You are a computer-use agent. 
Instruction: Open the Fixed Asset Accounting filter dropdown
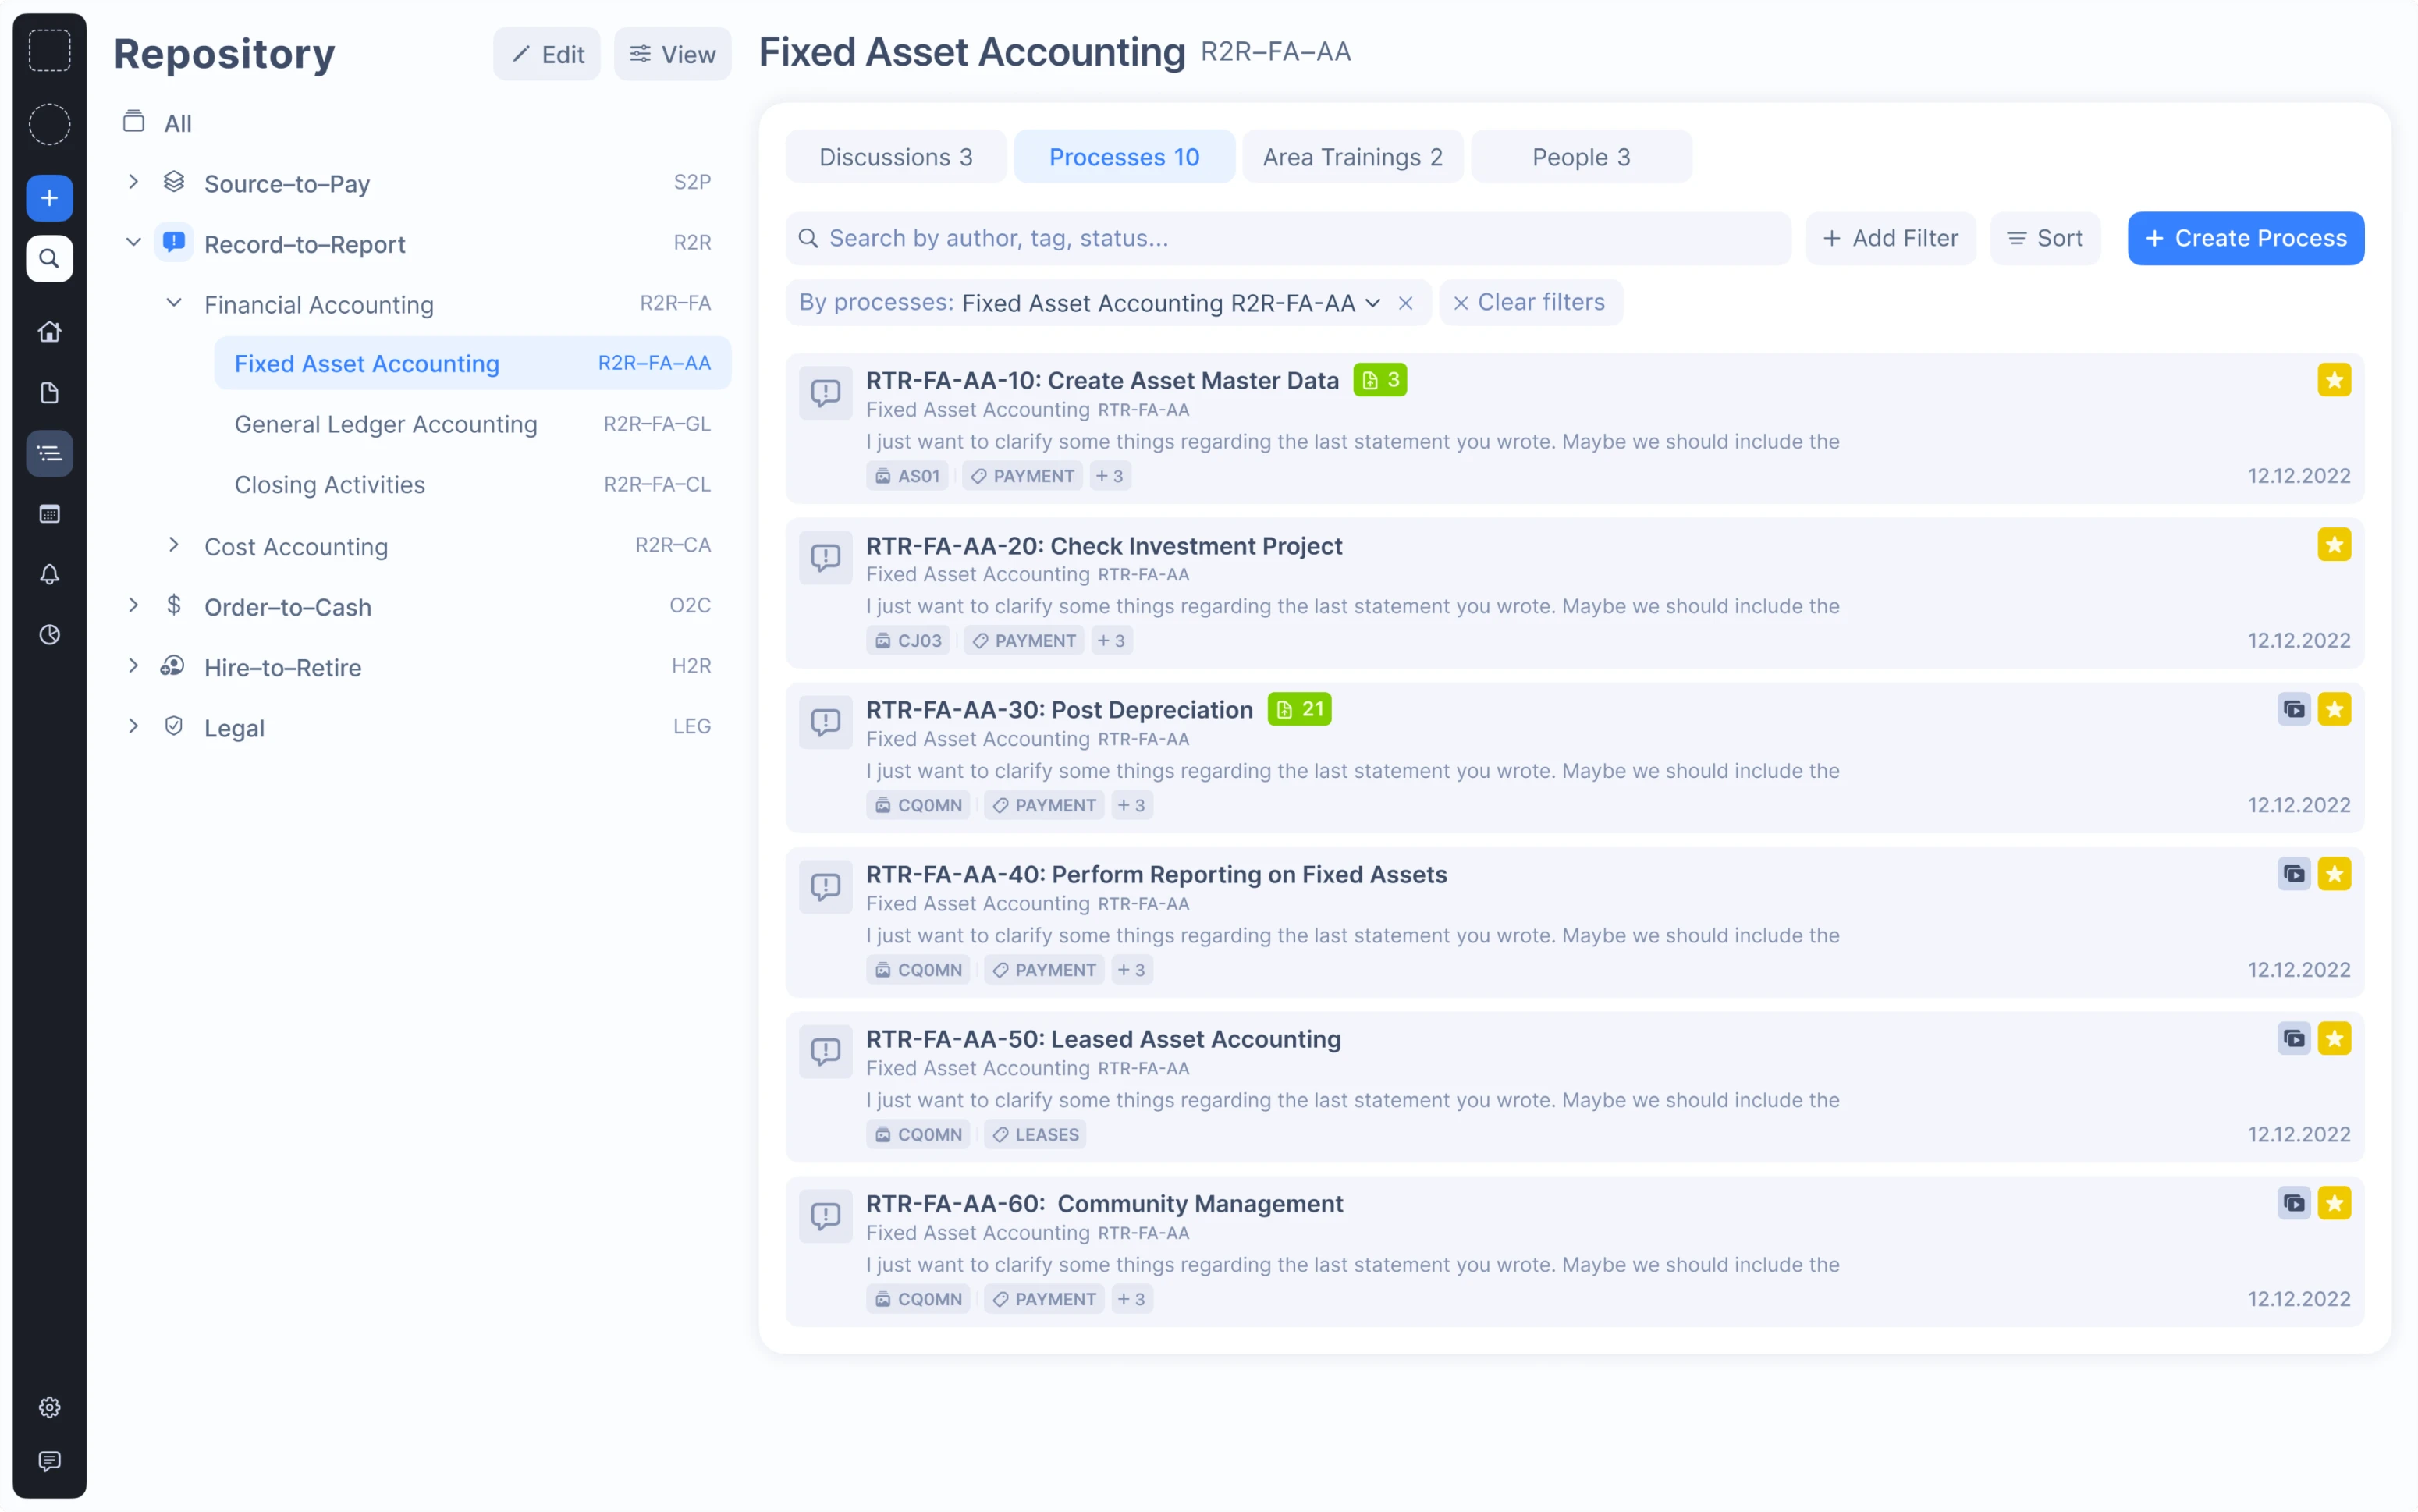coord(1374,302)
